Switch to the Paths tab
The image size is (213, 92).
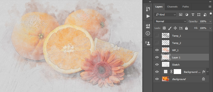185,7
